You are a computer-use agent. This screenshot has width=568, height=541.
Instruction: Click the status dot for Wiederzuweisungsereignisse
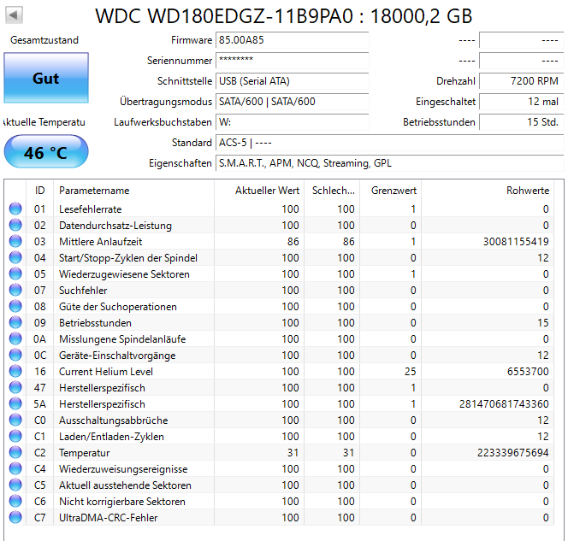(15, 468)
